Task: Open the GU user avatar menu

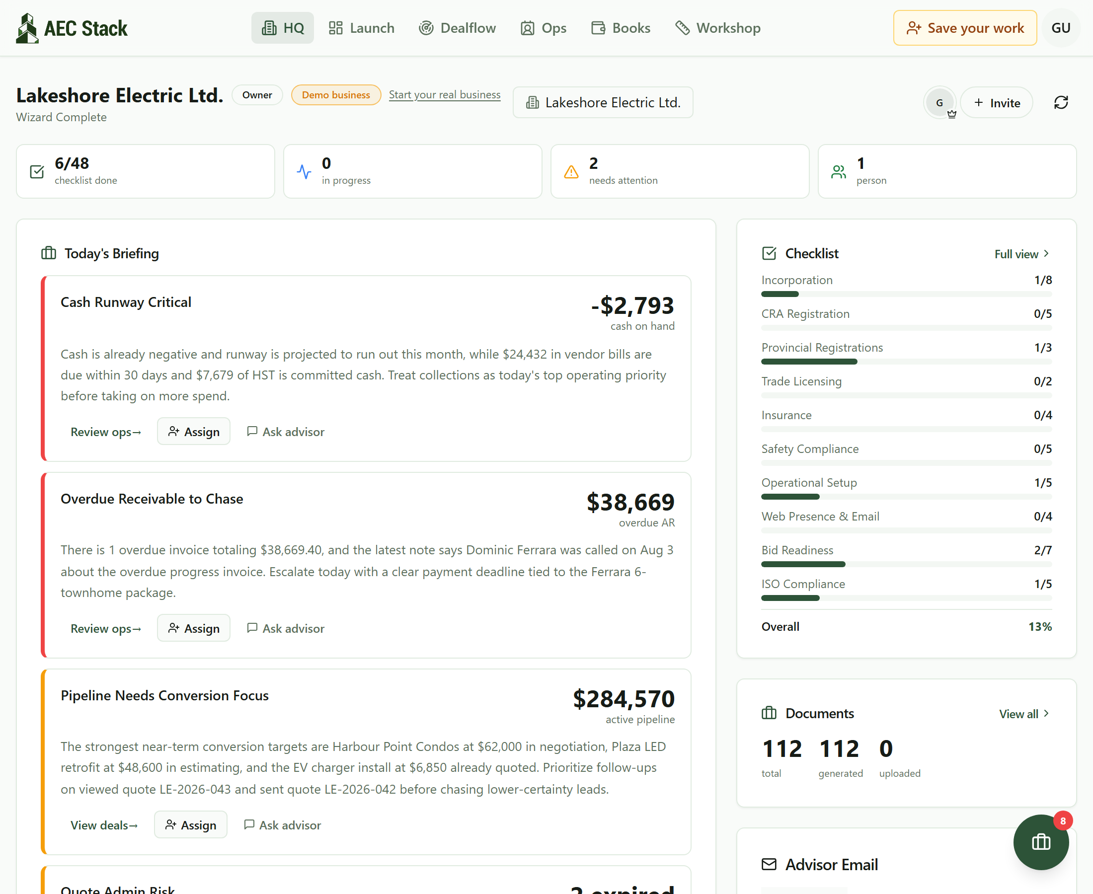Action: pyautogui.click(x=1061, y=28)
